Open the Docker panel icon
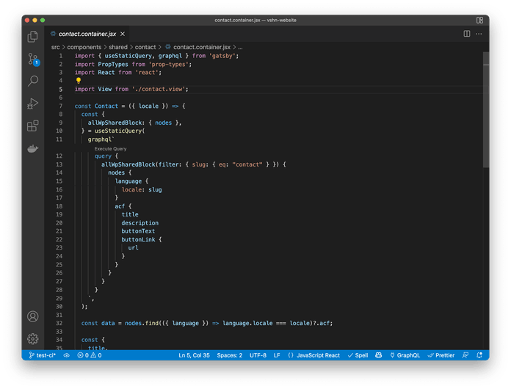Viewport: 511px width, 389px height. coord(33,148)
